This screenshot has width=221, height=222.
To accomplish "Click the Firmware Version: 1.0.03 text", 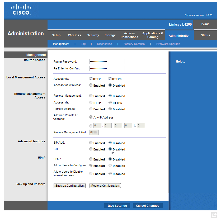I will click(199, 15).
